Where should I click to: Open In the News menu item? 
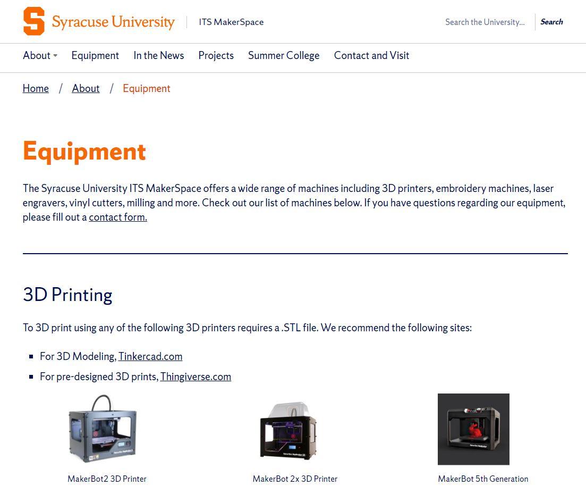point(159,55)
